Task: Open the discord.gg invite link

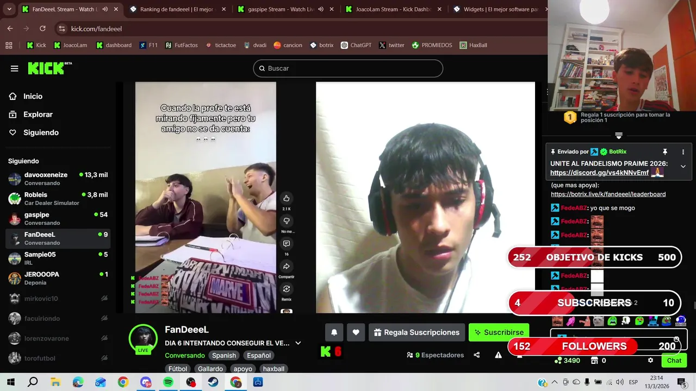Action: click(599, 173)
